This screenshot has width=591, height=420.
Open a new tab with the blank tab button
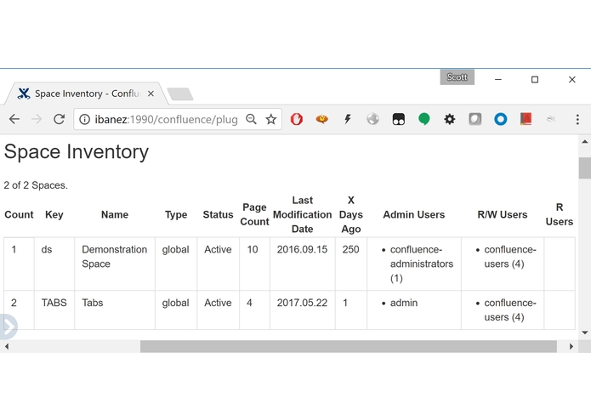coord(180,94)
